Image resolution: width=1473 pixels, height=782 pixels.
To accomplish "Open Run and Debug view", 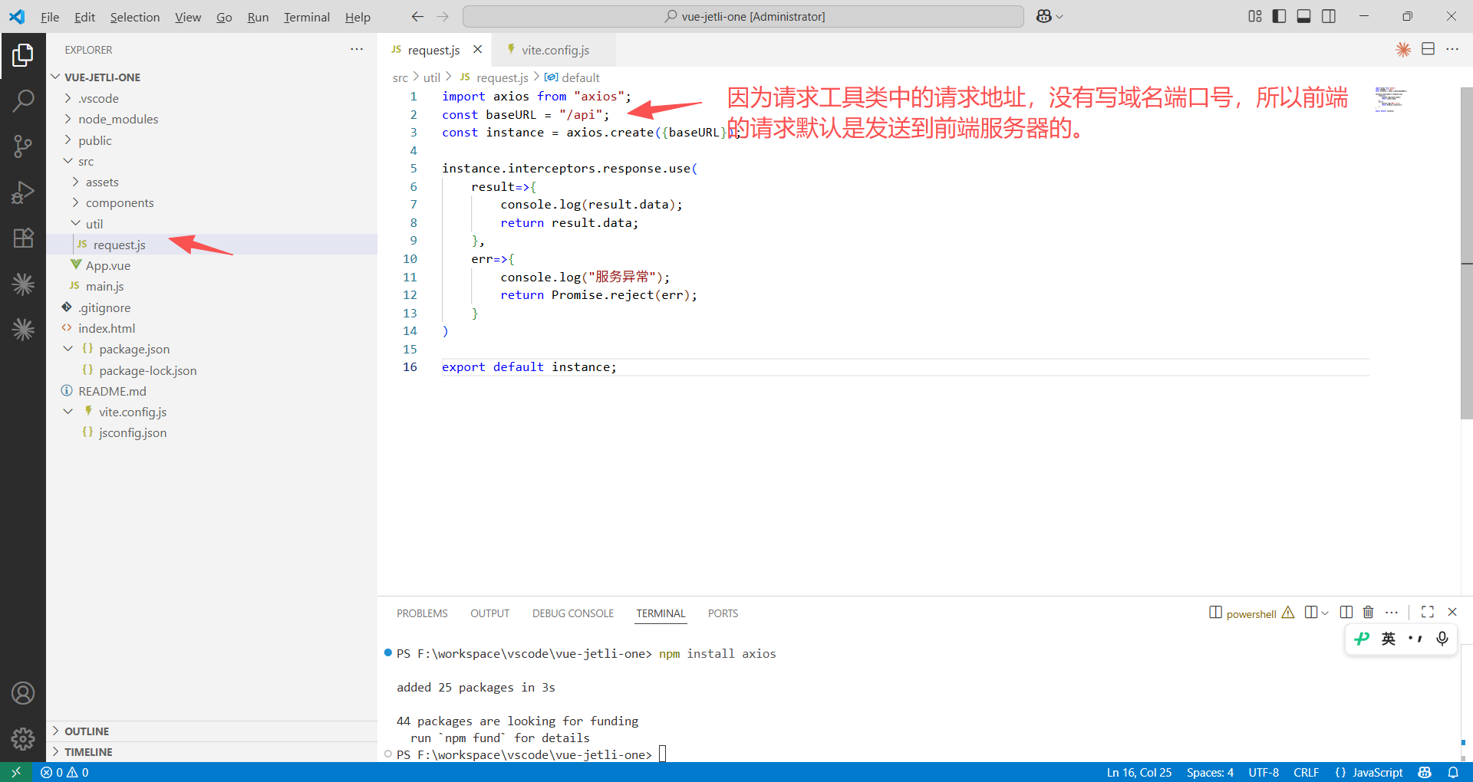I will pyautogui.click(x=23, y=192).
